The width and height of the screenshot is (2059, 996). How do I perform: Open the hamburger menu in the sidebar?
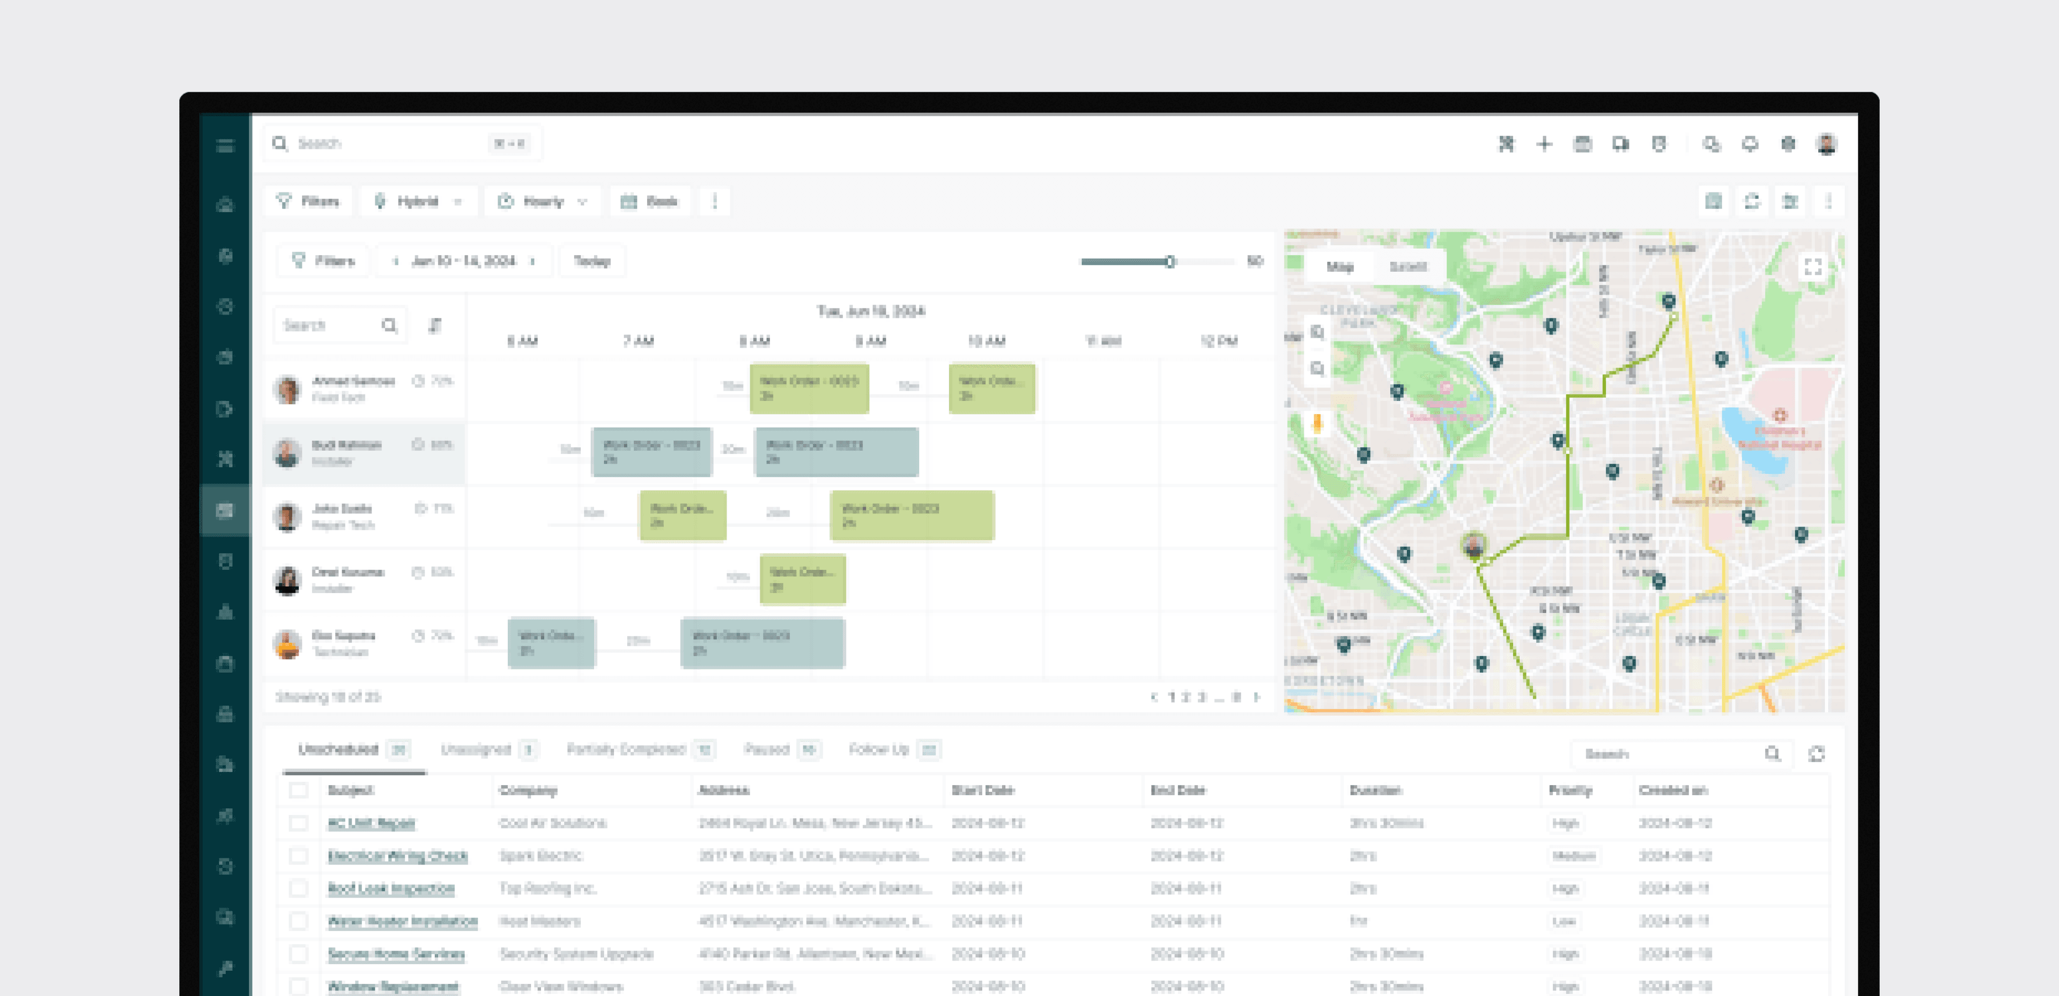[x=225, y=145]
